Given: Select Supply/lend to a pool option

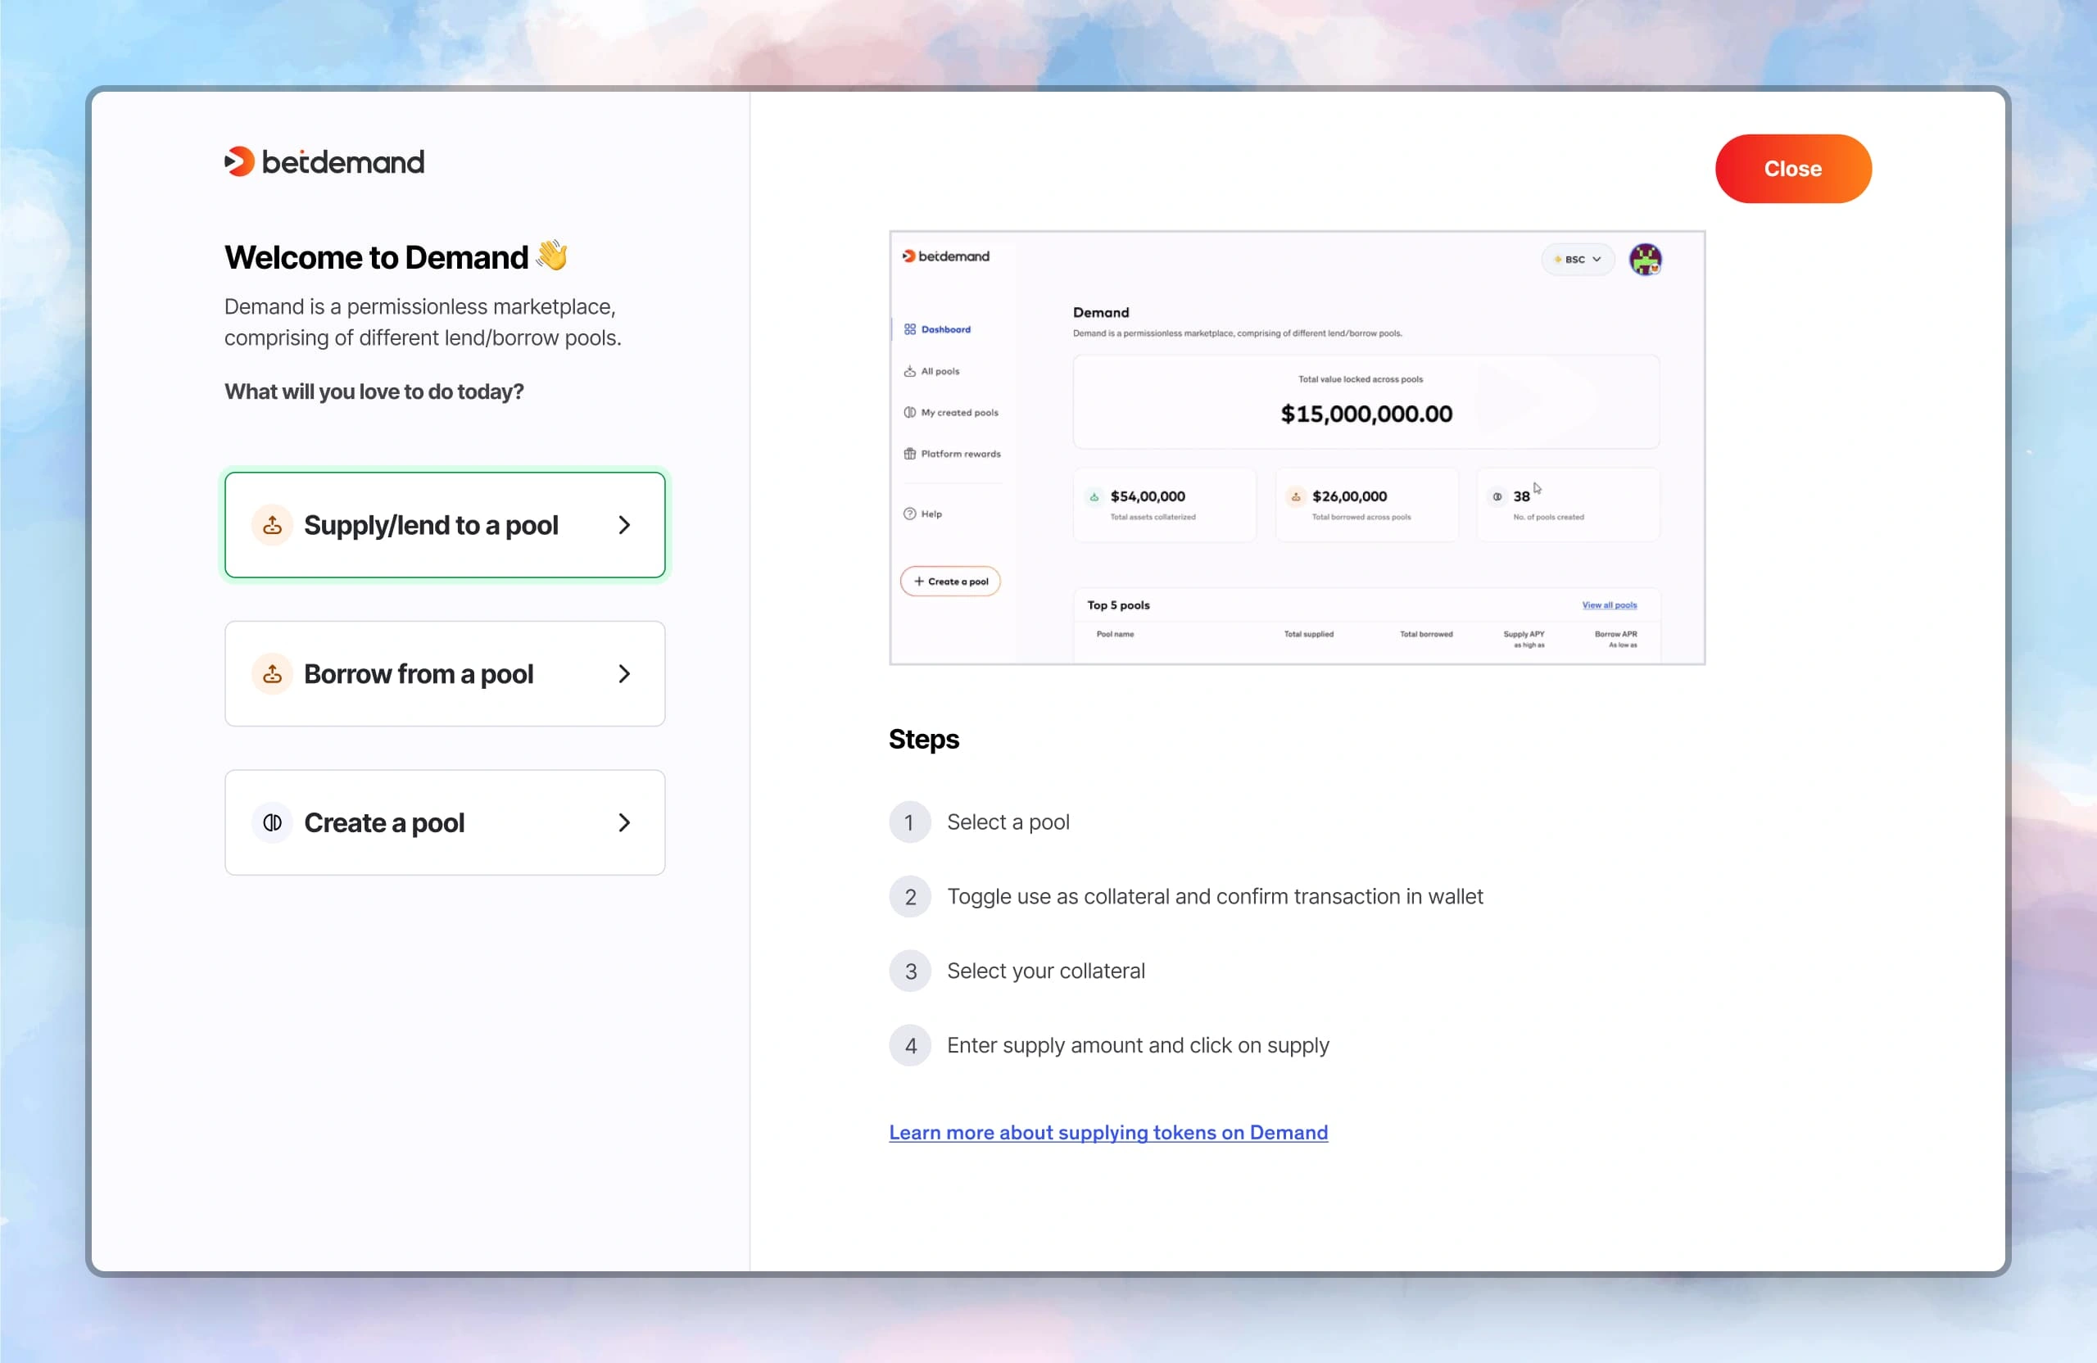Looking at the screenshot, I should pos(445,524).
